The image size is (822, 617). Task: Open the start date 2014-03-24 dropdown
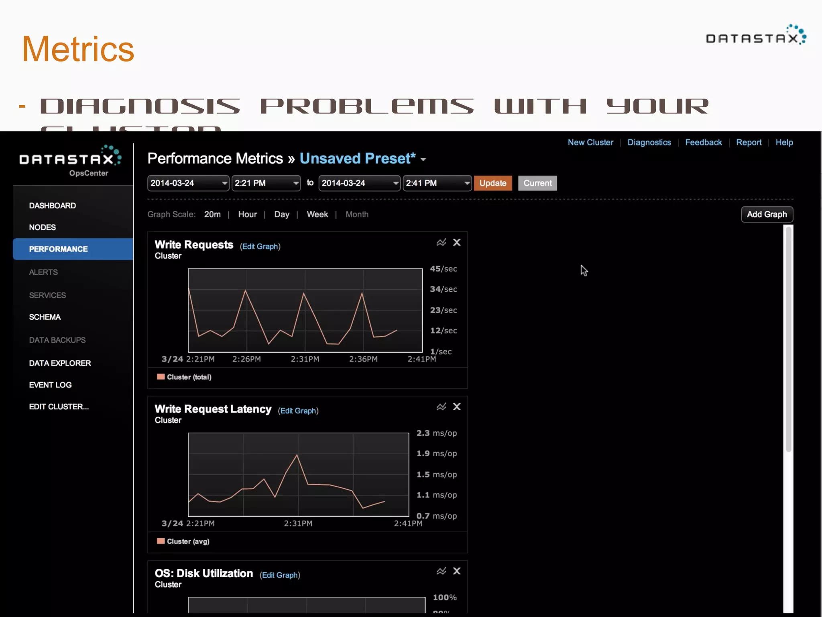point(188,183)
